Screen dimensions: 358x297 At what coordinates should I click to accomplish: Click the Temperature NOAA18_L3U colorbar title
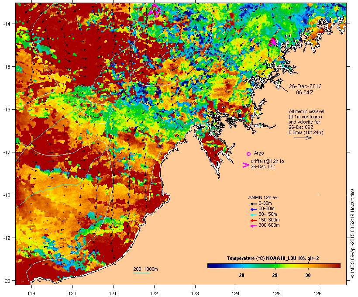pos(273,258)
